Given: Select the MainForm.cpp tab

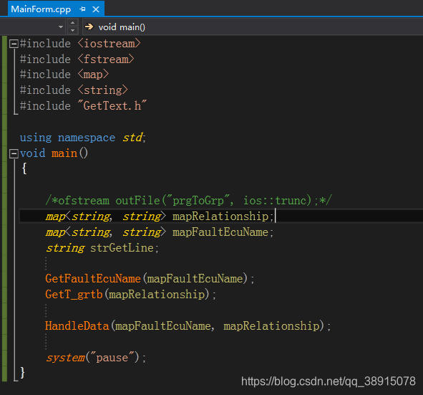Looking at the screenshot, I should click(41, 9).
